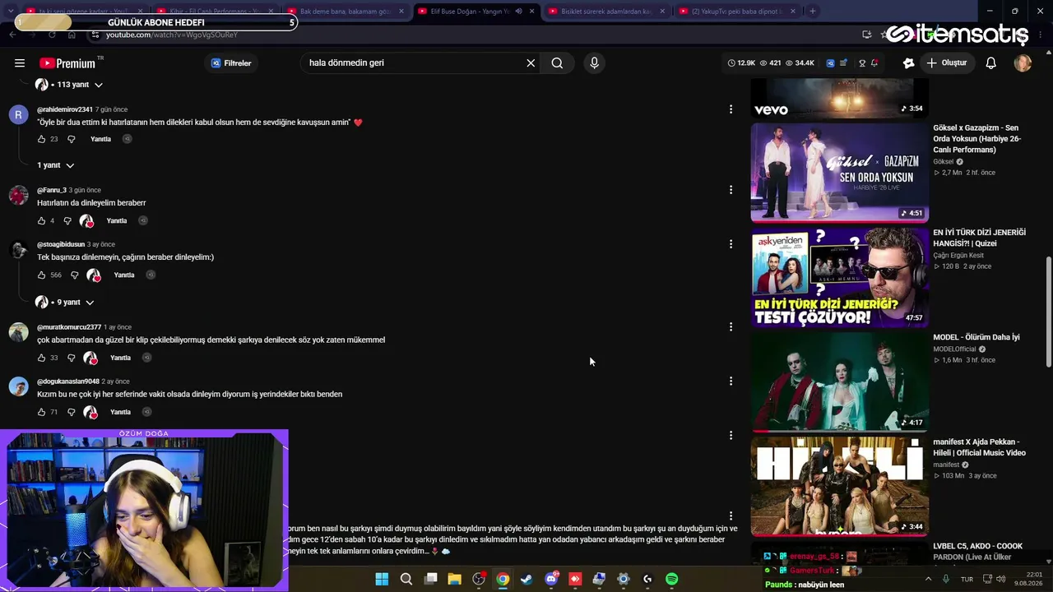Open Göksel x Gazapizm Sen Orda Yoksun thumbnail
The width and height of the screenshot is (1053, 592).
tap(840, 173)
